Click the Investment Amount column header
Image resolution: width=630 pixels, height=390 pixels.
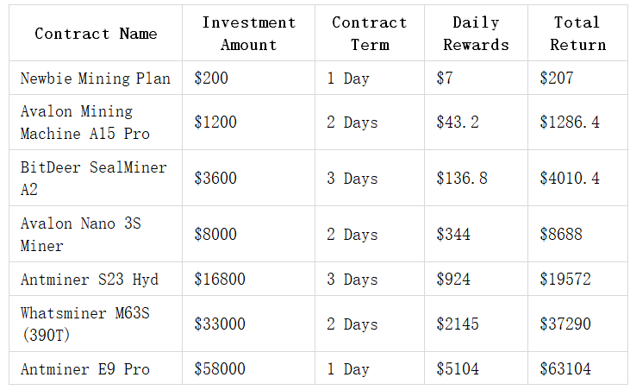pos(248,34)
